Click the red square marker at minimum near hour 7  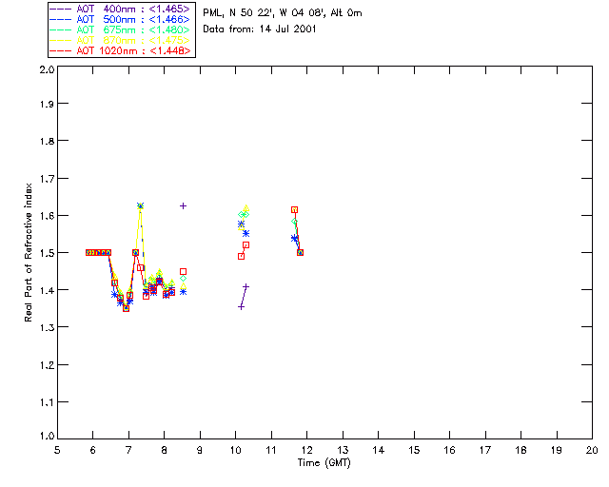(x=126, y=308)
